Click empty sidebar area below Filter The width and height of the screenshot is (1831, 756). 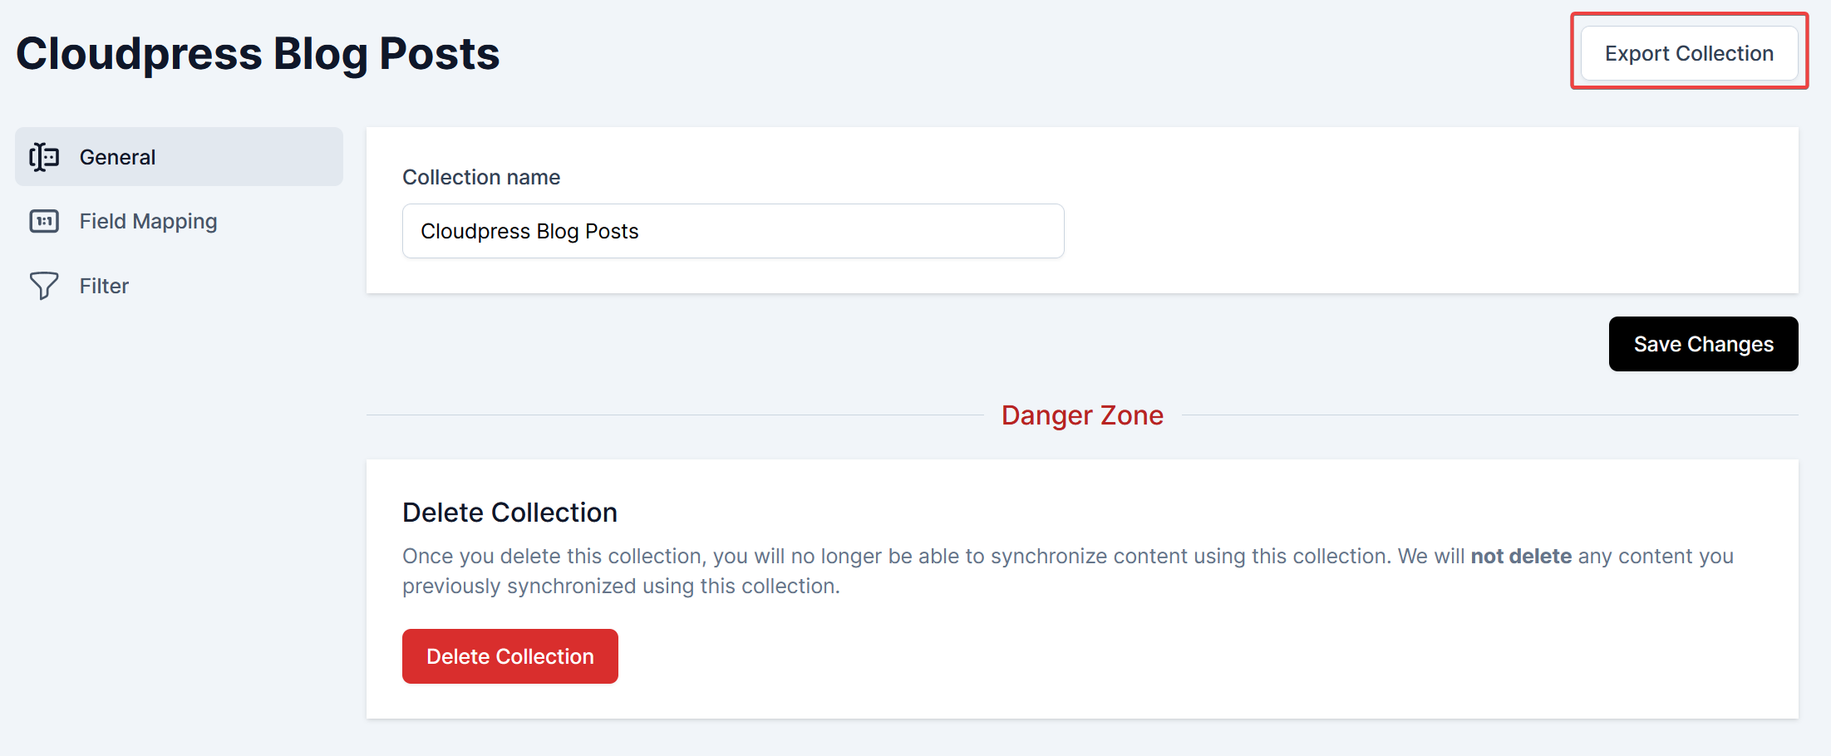[x=179, y=498]
